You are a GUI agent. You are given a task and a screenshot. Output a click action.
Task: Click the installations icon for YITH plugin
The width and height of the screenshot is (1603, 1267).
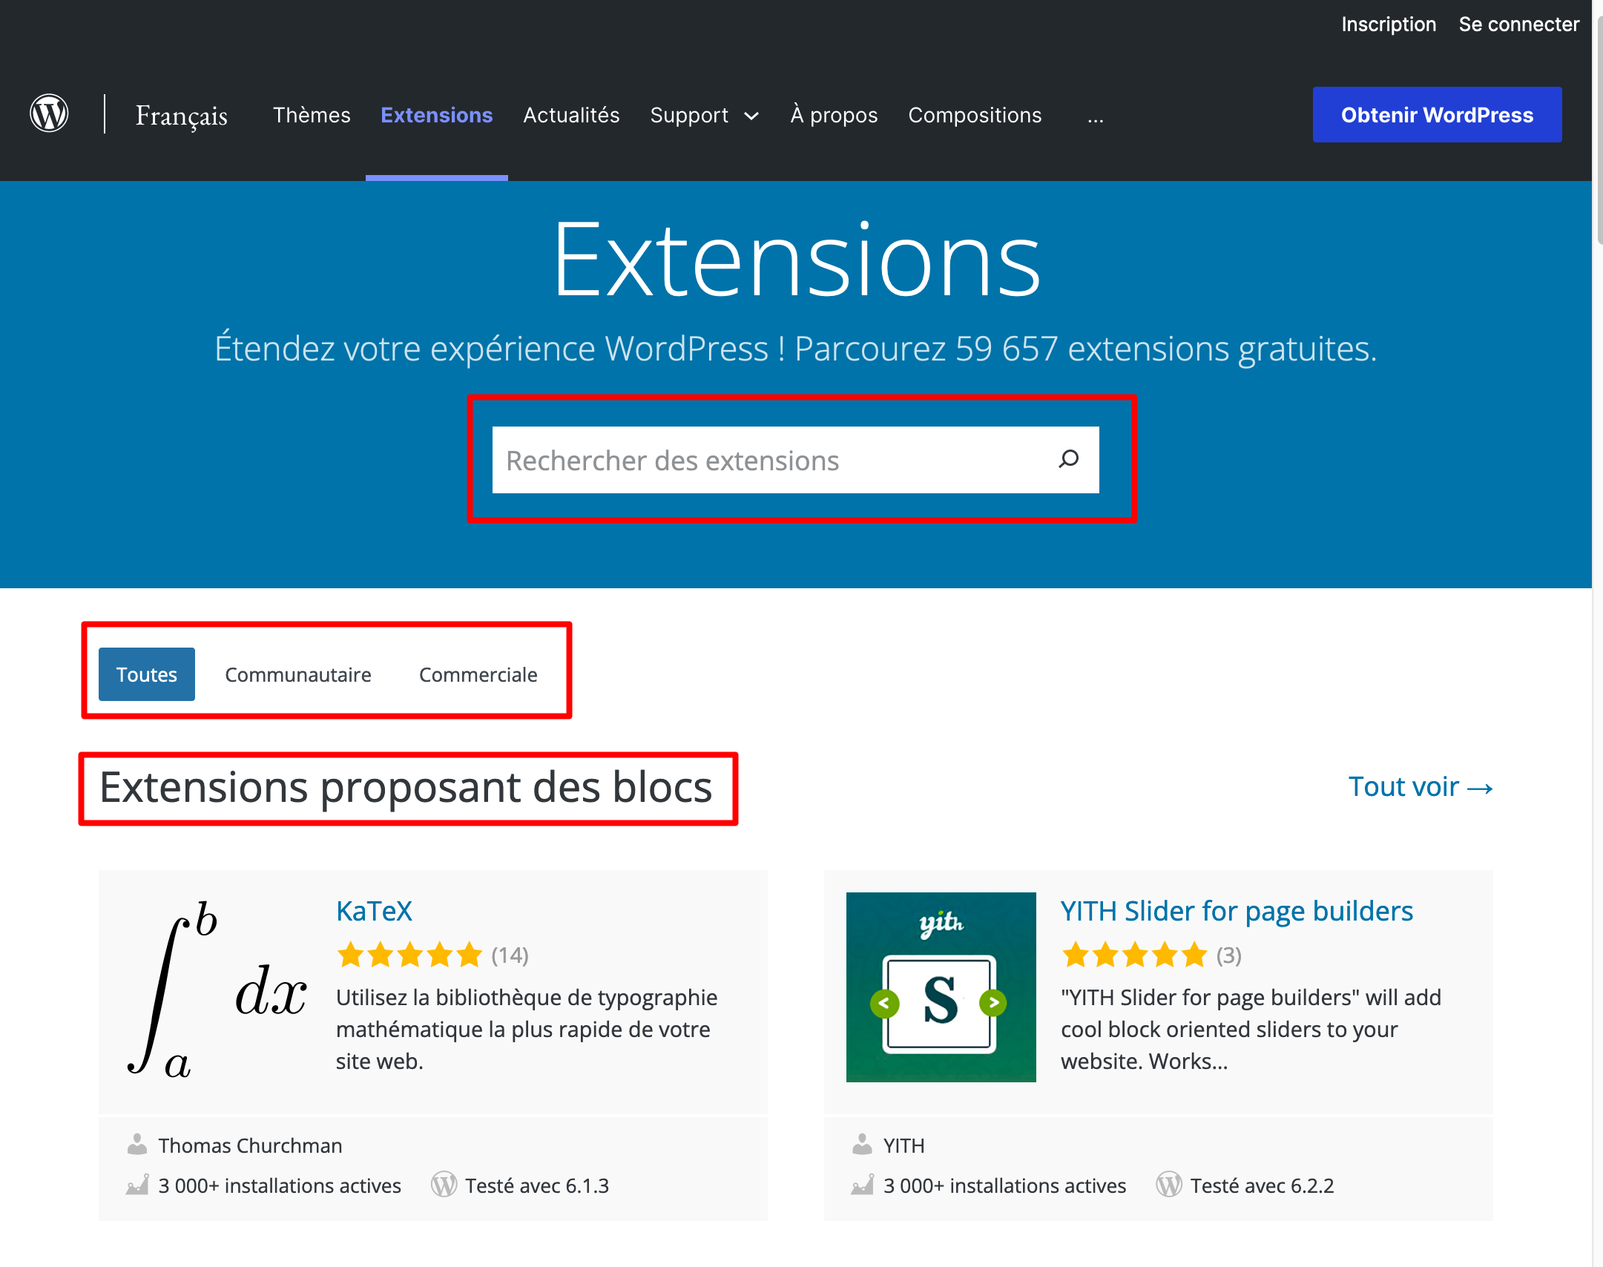tap(863, 1185)
